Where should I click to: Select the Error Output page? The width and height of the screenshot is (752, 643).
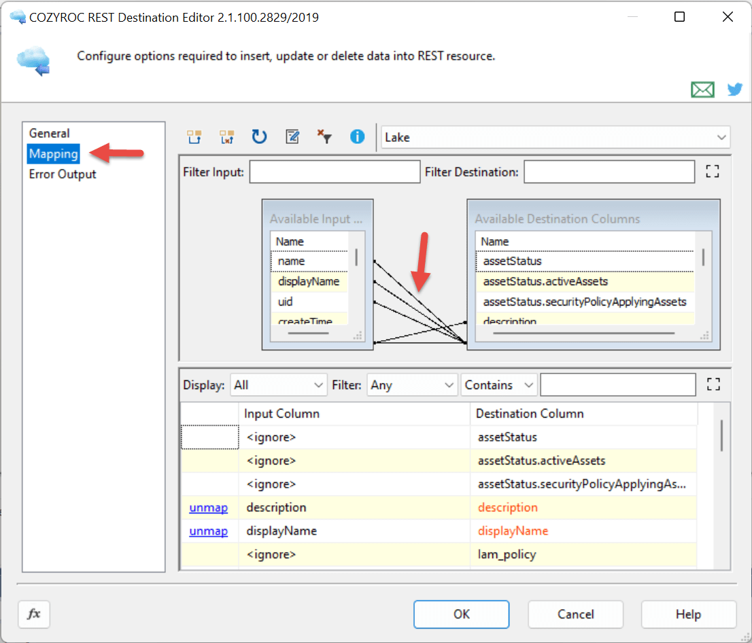coord(63,174)
